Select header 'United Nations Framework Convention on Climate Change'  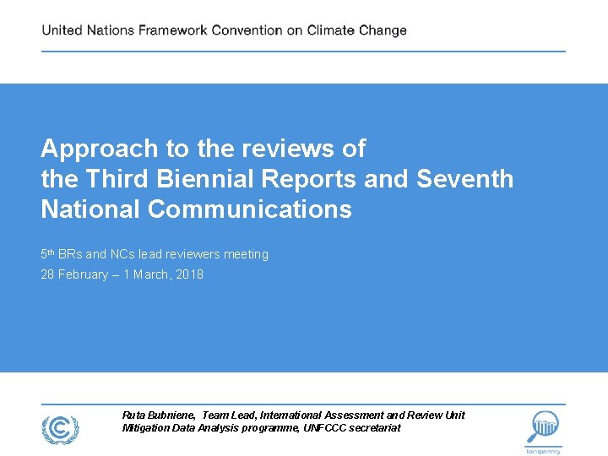click(224, 30)
